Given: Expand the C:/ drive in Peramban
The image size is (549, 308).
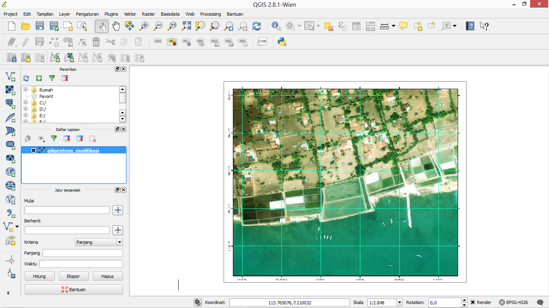Looking at the screenshot, I should (26, 102).
